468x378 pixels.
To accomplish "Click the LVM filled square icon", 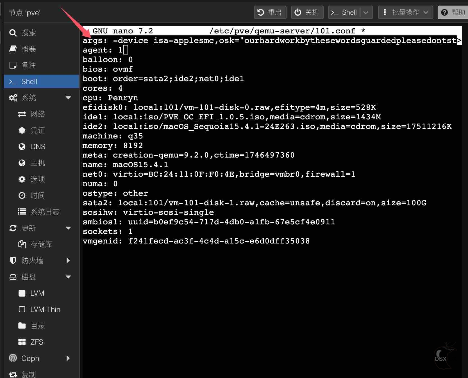I will coord(22,293).
